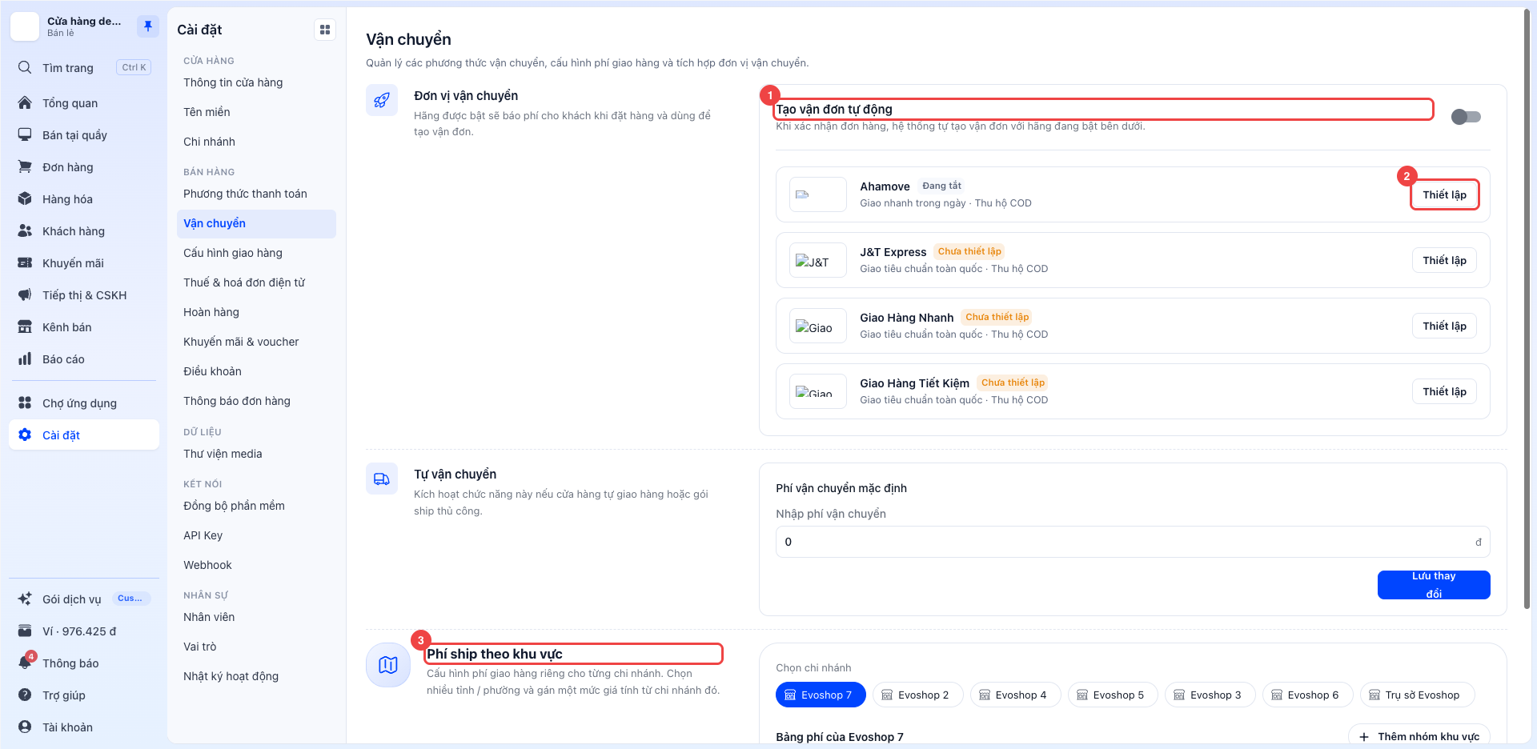Viewport: 1537px width, 749px height.
Task: Click the page vertical scrollbar
Action: pyautogui.click(x=1527, y=308)
